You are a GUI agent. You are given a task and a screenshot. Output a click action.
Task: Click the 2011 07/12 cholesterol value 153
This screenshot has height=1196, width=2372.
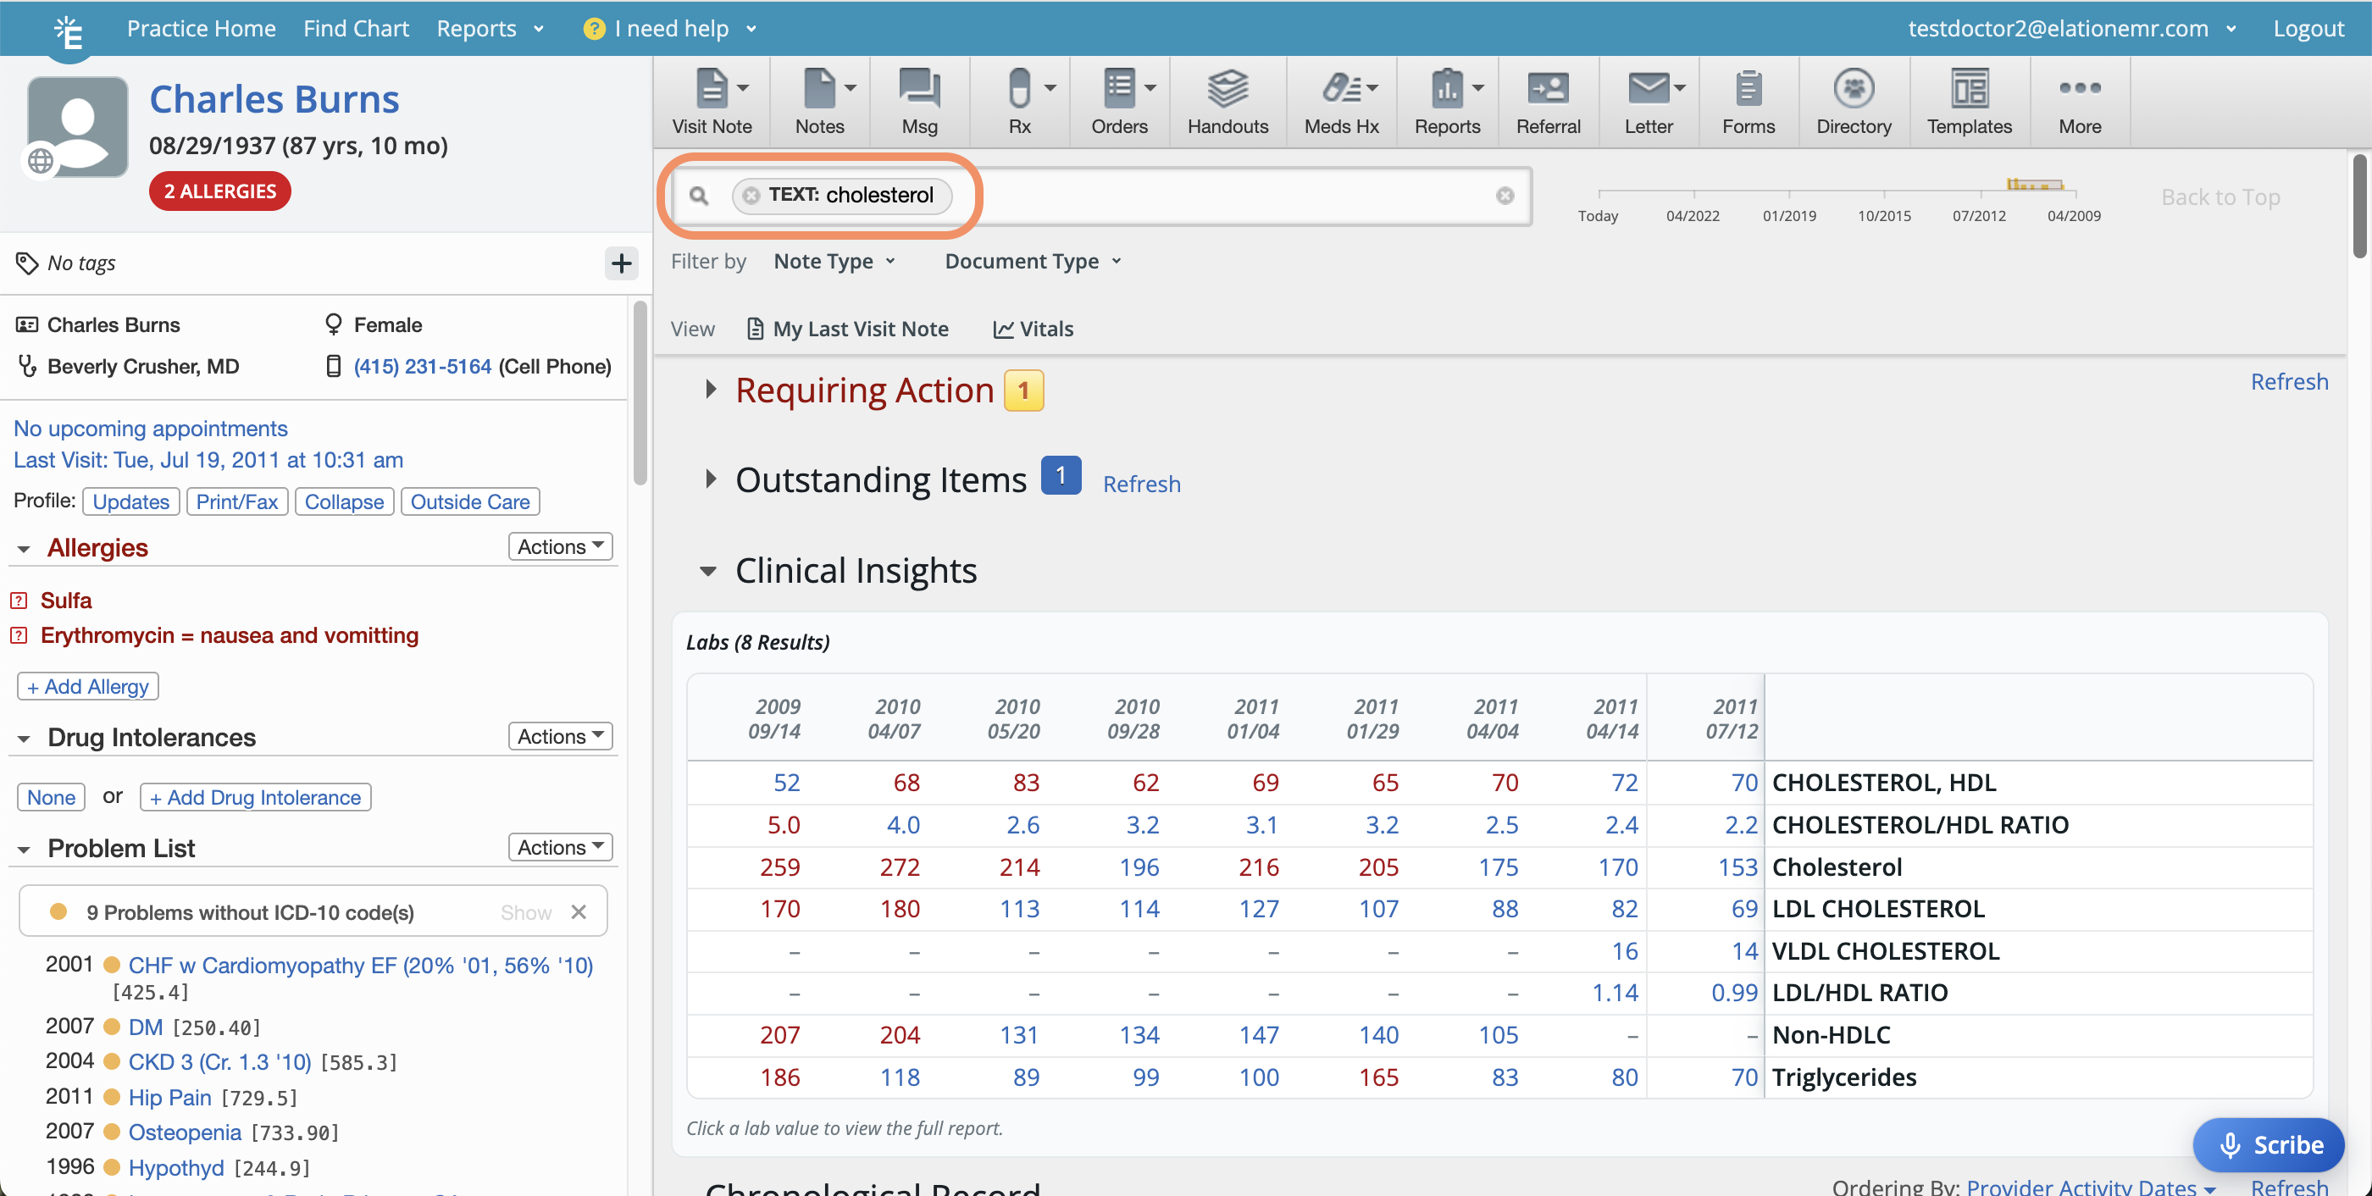(1737, 867)
